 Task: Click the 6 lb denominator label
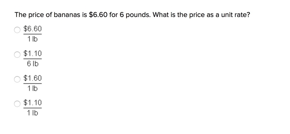pyautogui.click(x=33, y=64)
